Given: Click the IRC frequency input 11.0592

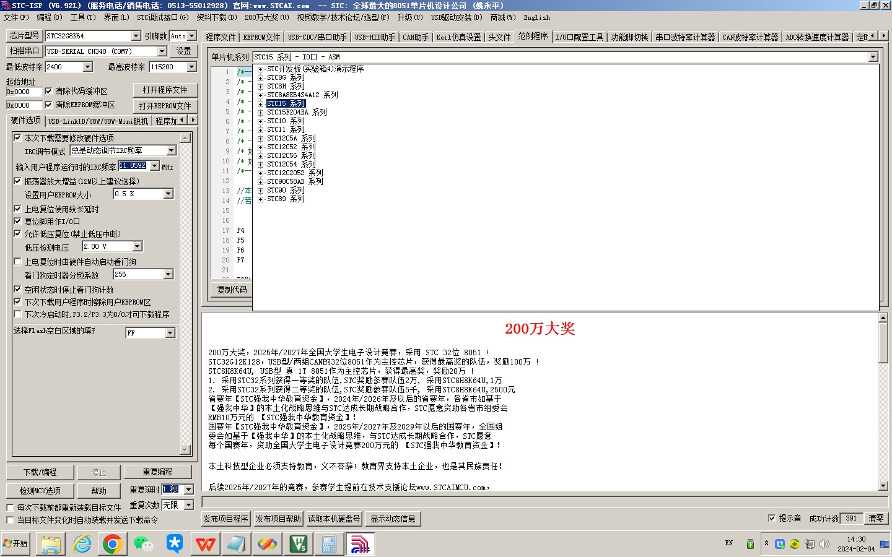Looking at the screenshot, I should pos(133,166).
